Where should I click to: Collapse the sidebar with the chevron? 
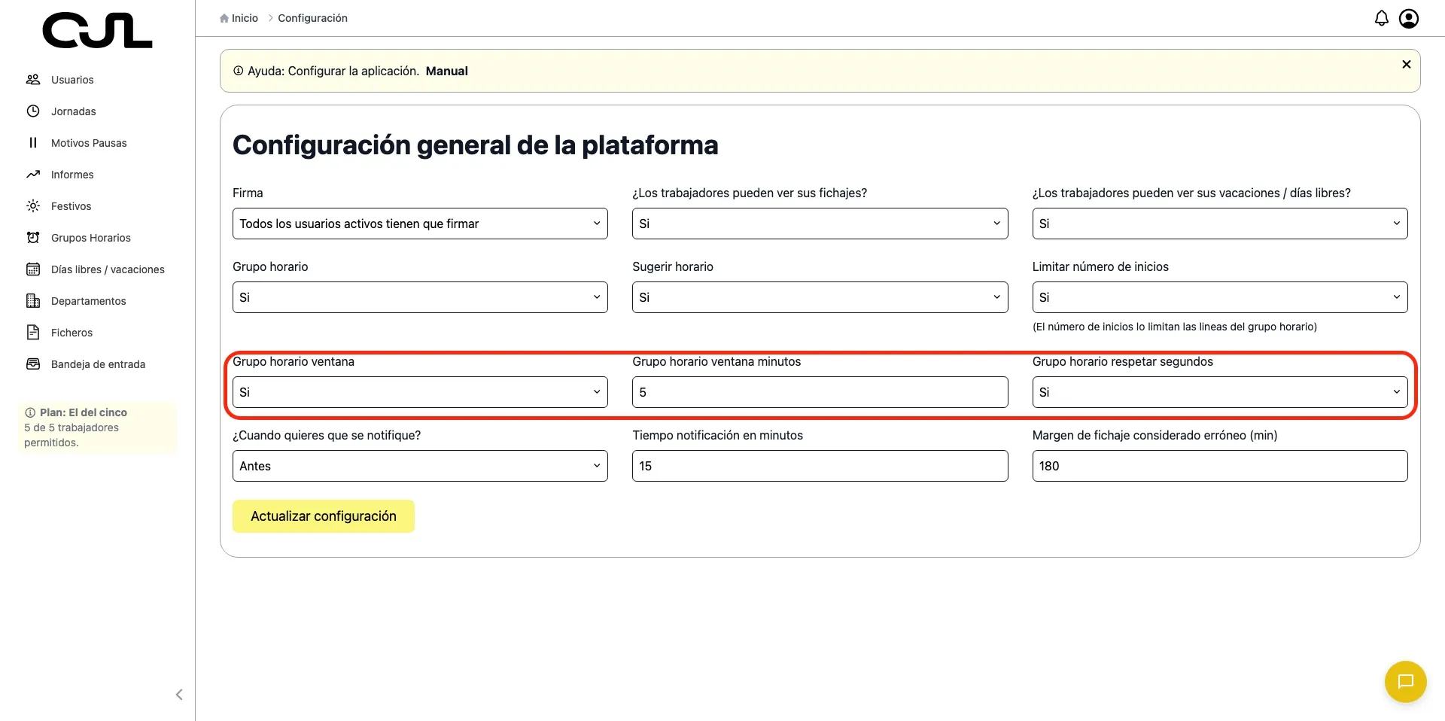(179, 695)
